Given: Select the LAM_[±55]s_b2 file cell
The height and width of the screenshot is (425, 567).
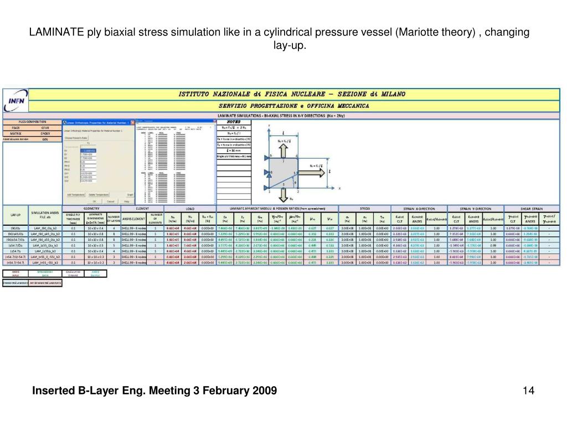Looking at the screenshot, I should point(45,251).
